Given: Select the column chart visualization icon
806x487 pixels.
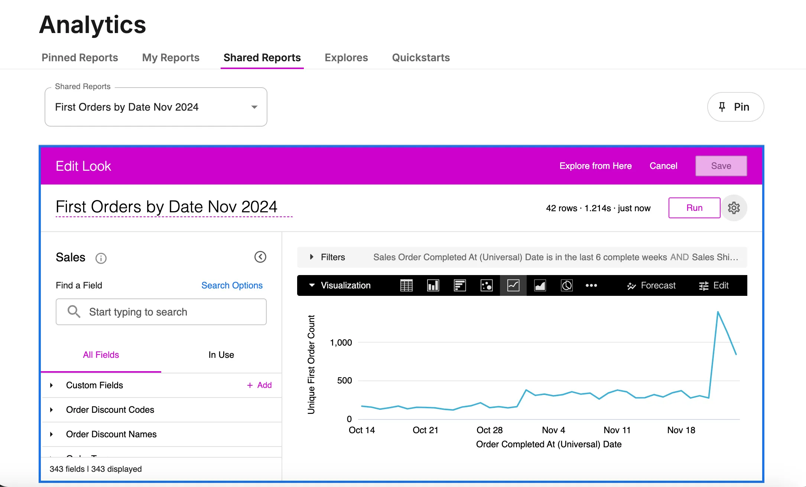Looking at the screenshot, I should [x=433, y=285].
